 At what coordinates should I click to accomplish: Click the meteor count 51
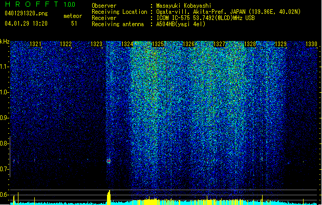click(x=74, y=24)
